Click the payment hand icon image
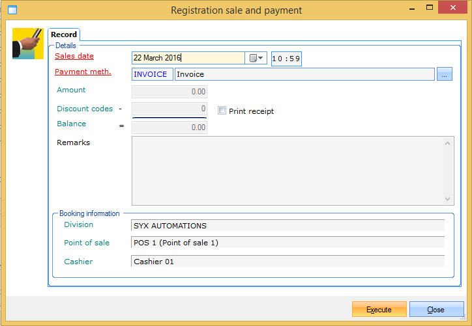Viewport: 472px width, 326px height. pyautogui.click(x=28, y=44)
